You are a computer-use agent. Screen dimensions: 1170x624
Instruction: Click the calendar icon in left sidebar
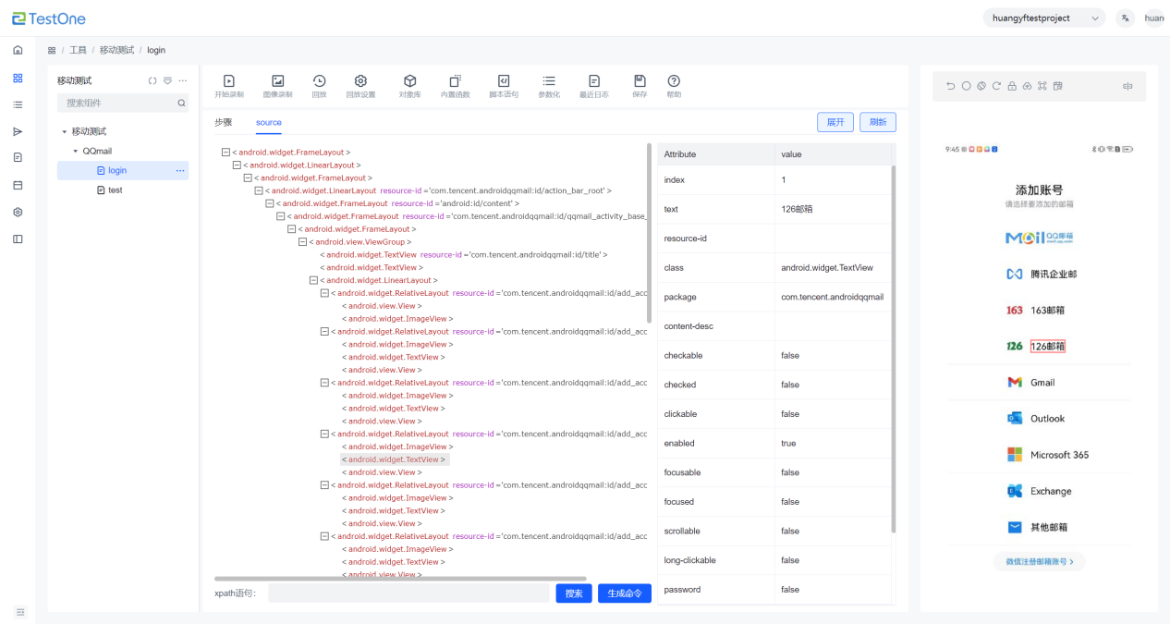(18, 185)
